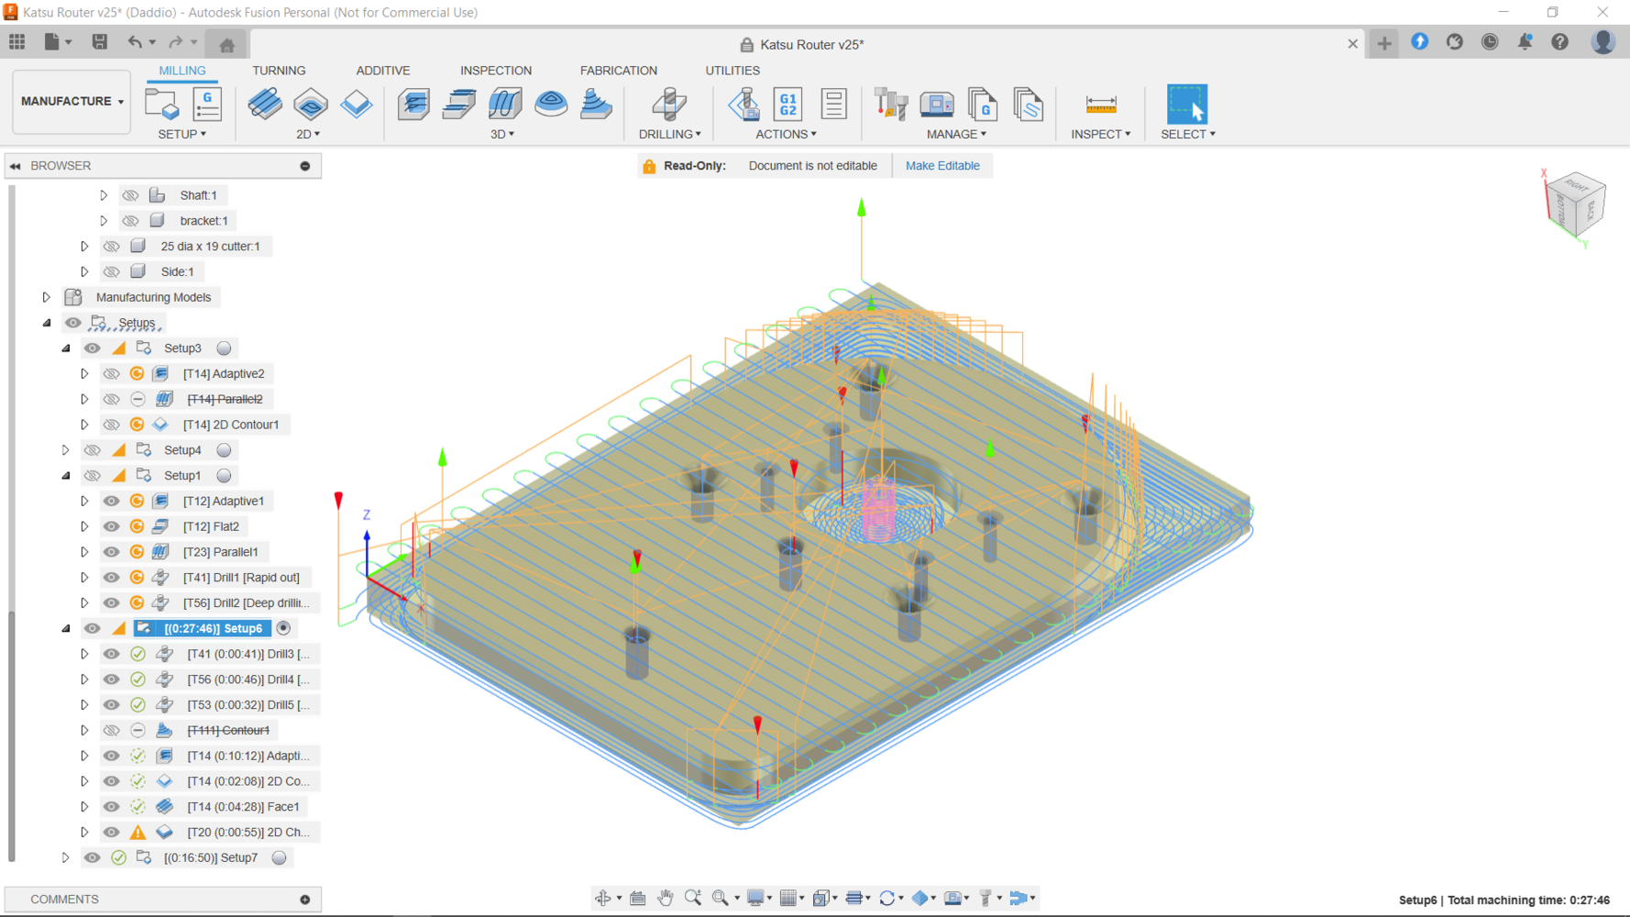Start Simulate from Actions panel
Image resolution: width=1630 pixels, height=917 pixels.
743,104
